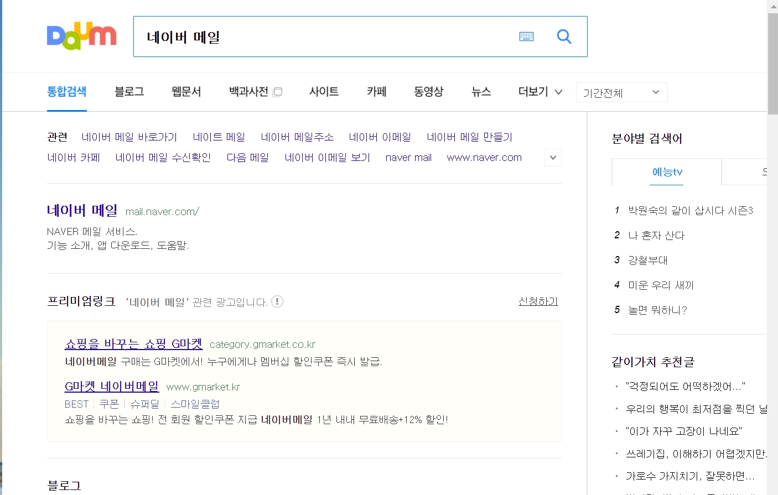
Task: Open the virtual keyboard icon in search box
Action: coord(526,37)
